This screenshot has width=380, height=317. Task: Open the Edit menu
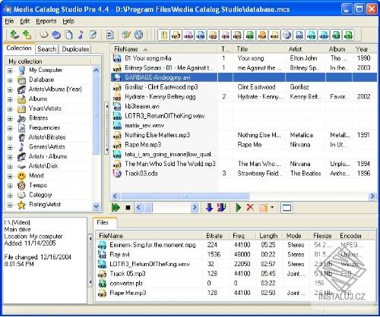25,21
